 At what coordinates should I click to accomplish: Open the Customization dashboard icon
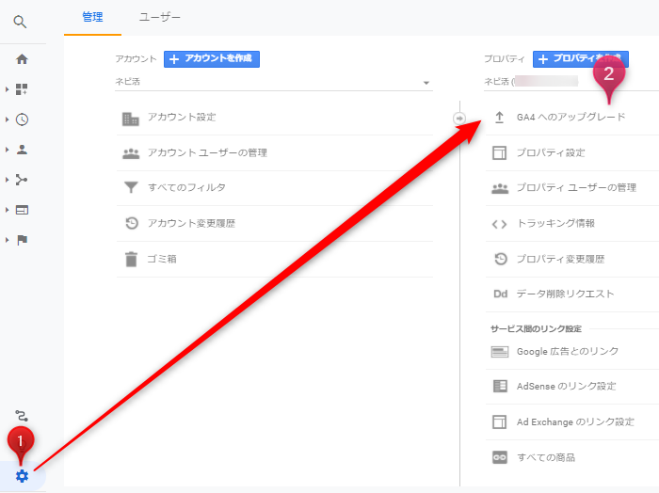pos(22,89)
